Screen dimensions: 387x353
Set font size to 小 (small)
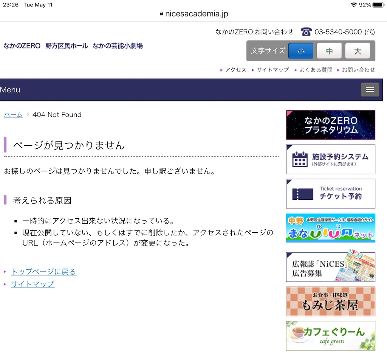pyautogui.click(x=300, y=51)
